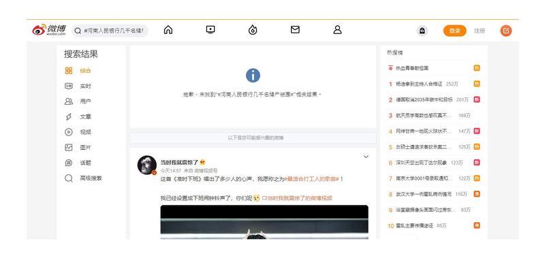Image resolution: width=545 pixels, height=258 pixels.
Task: Click the pinned 热血青春献祖国 hot search
Action: 412,68
